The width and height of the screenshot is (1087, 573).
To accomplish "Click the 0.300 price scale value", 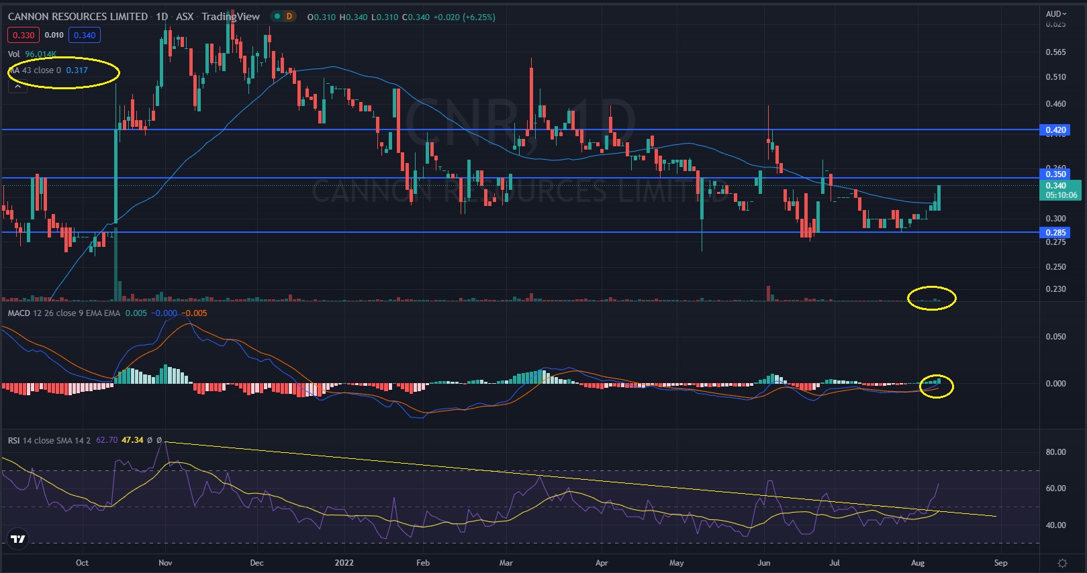I will point(1055,218).
